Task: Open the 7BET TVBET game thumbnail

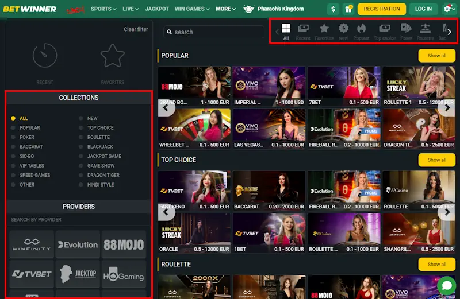Action: pos(344,86)
